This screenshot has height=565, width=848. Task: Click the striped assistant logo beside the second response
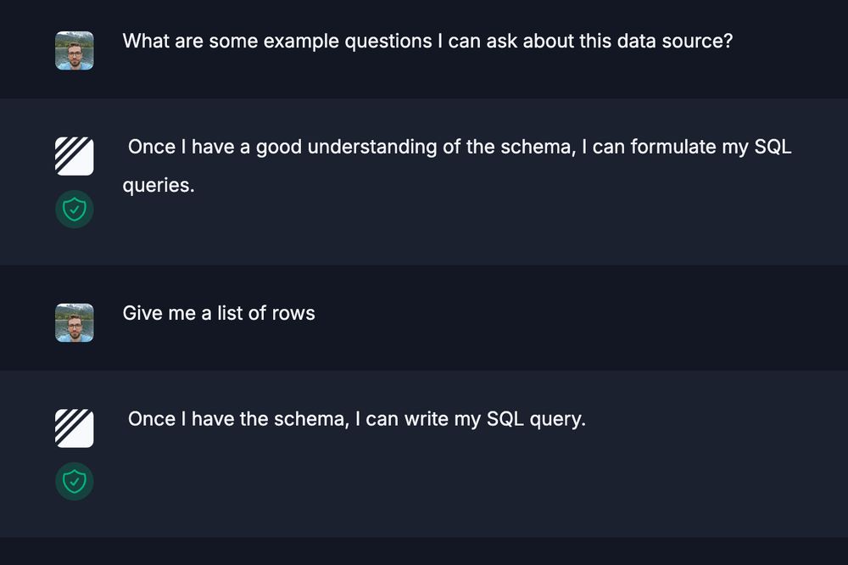(x=75, y=428)
